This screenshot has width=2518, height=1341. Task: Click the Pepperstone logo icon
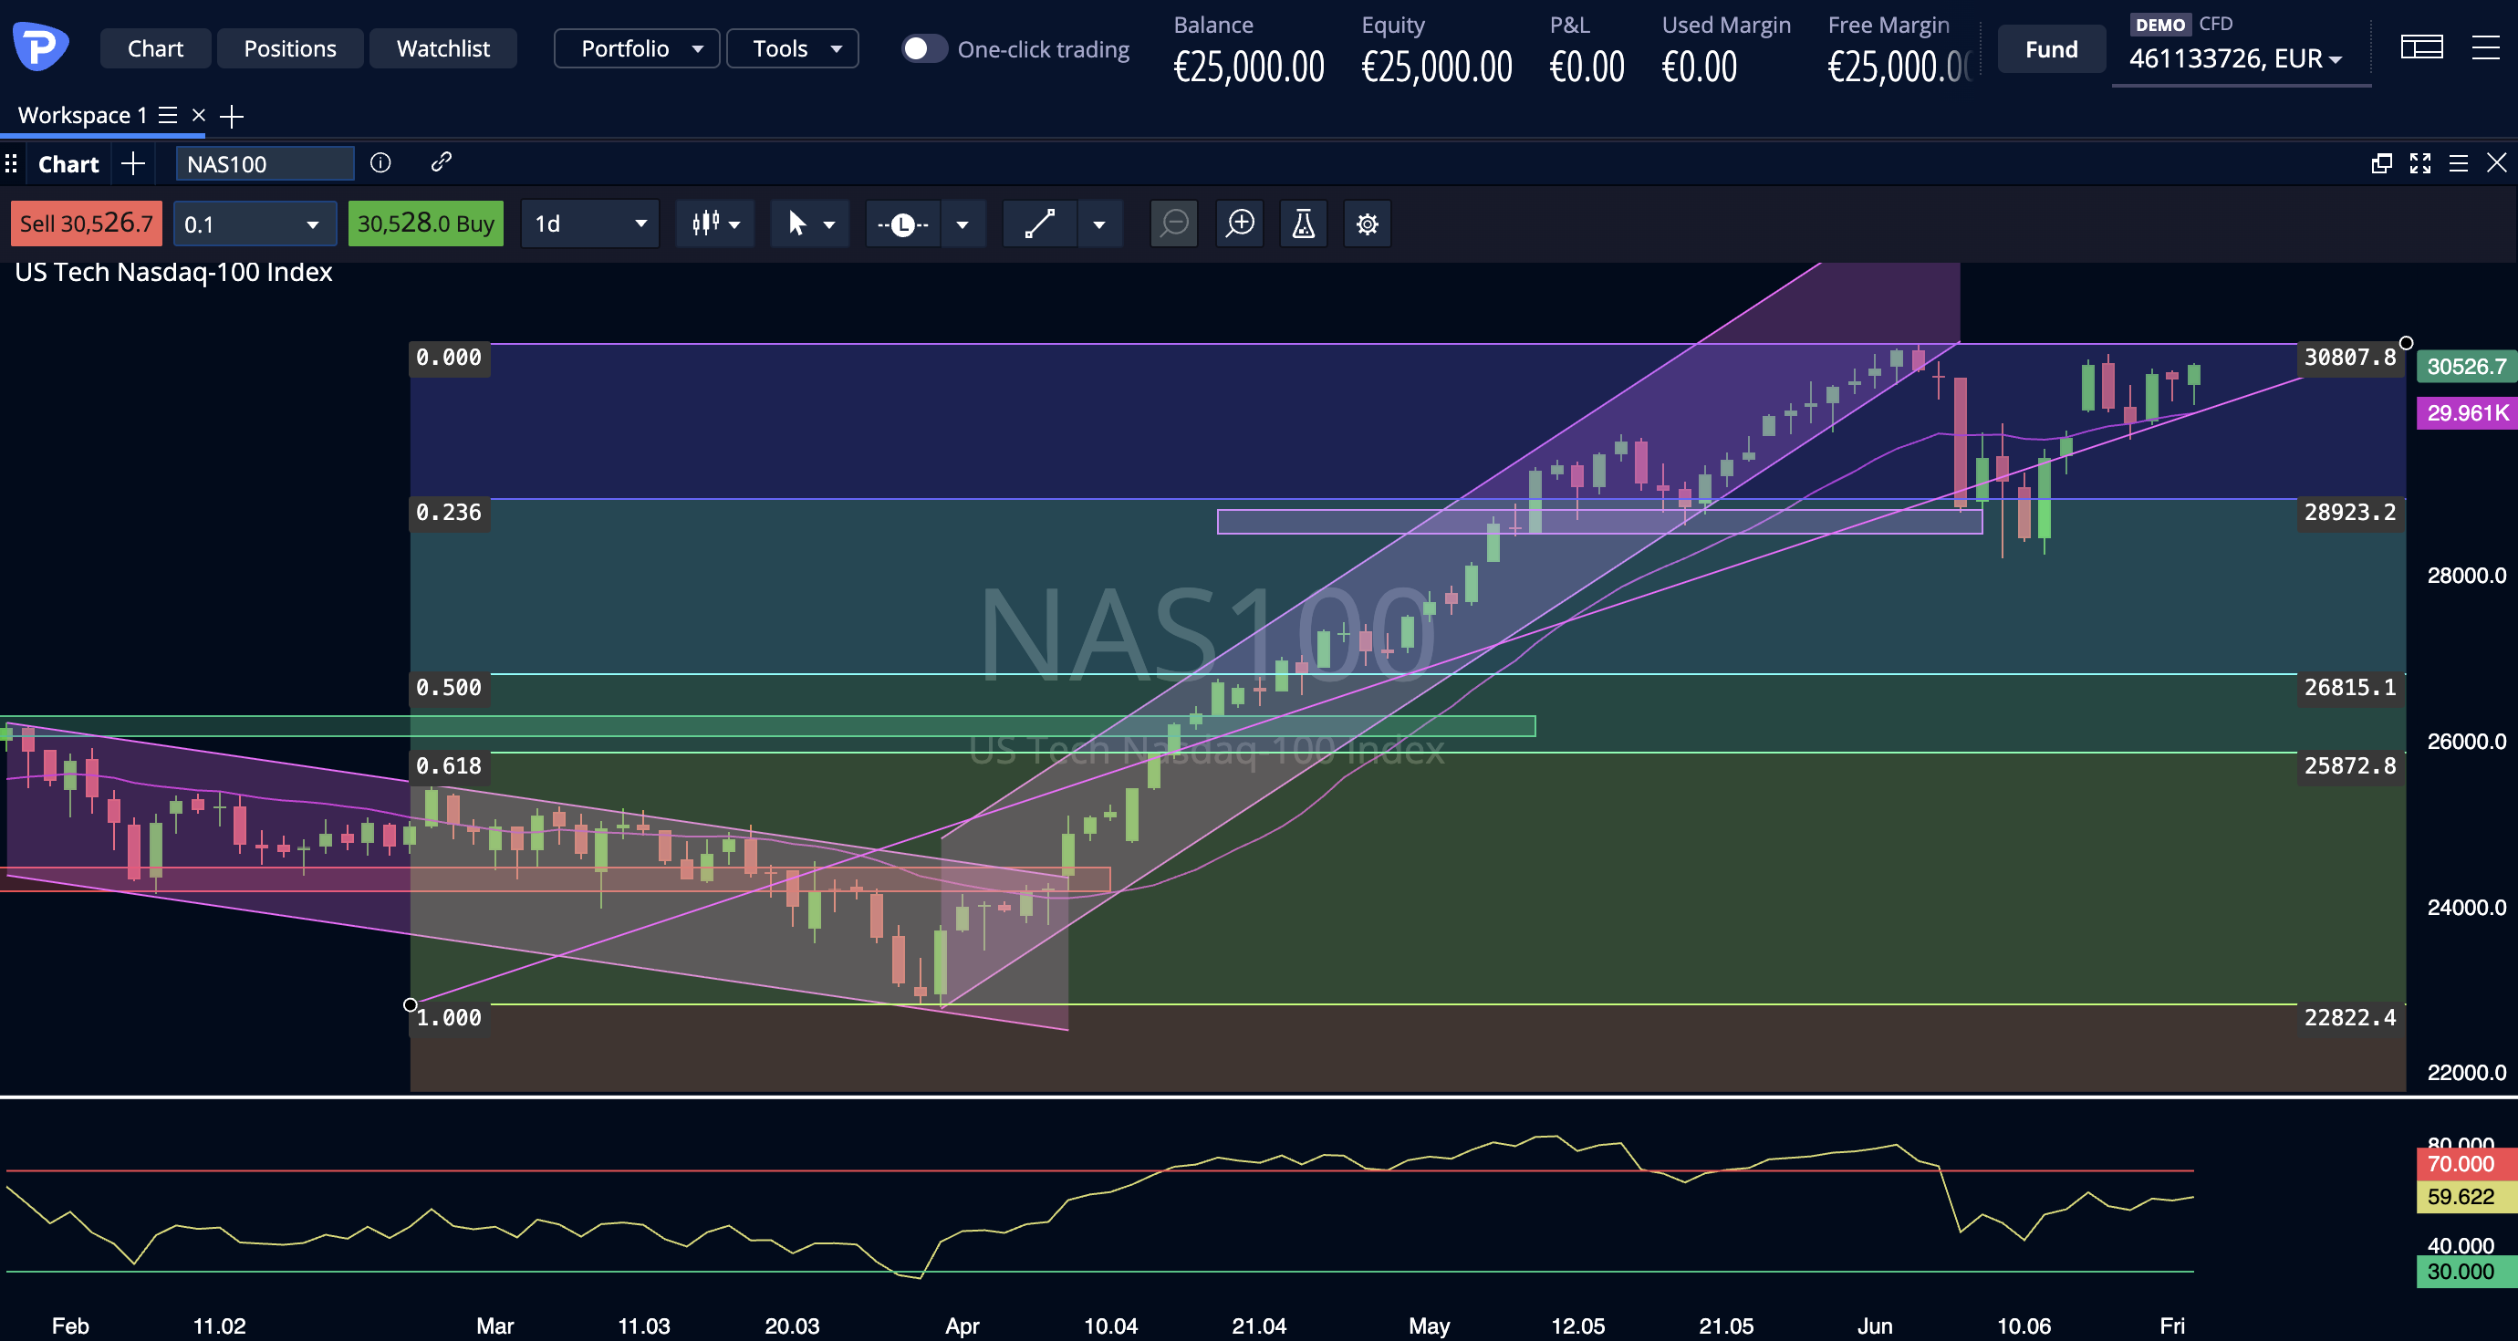tap(40, 47)
